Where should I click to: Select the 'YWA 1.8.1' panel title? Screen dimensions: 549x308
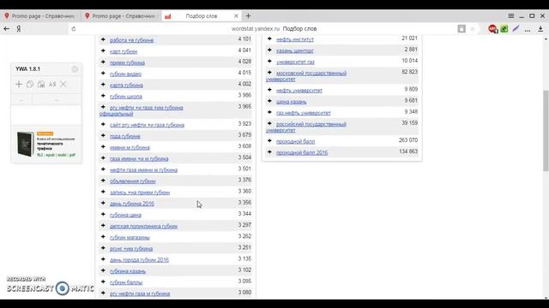pyautogui.click(x=27, y=69)
